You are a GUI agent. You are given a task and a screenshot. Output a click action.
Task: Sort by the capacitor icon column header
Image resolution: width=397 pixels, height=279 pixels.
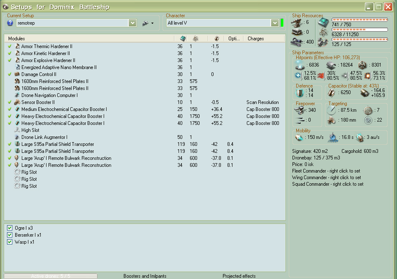coord(216,39)
